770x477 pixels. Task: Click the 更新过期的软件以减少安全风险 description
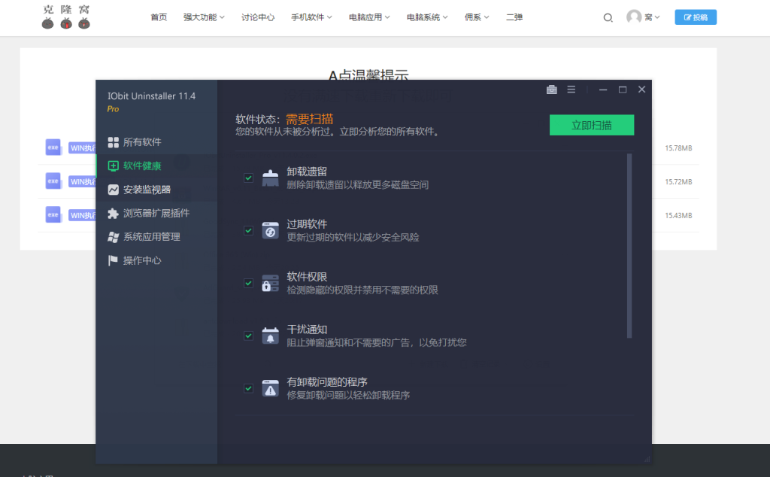click(x=353, y=238)
